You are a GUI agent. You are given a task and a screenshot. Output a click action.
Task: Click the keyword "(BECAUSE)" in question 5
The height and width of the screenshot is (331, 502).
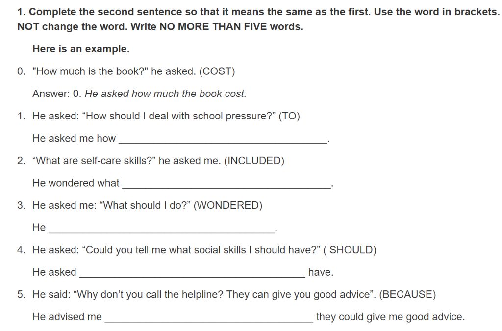[x=407, y=295]
